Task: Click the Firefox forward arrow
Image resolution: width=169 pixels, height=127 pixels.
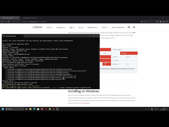Action: click(x=5, y=22)
